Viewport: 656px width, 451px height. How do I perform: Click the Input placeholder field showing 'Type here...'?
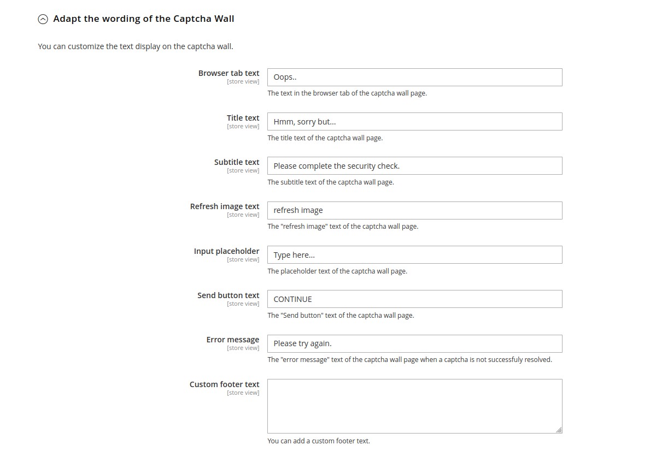tap(414, 254)
